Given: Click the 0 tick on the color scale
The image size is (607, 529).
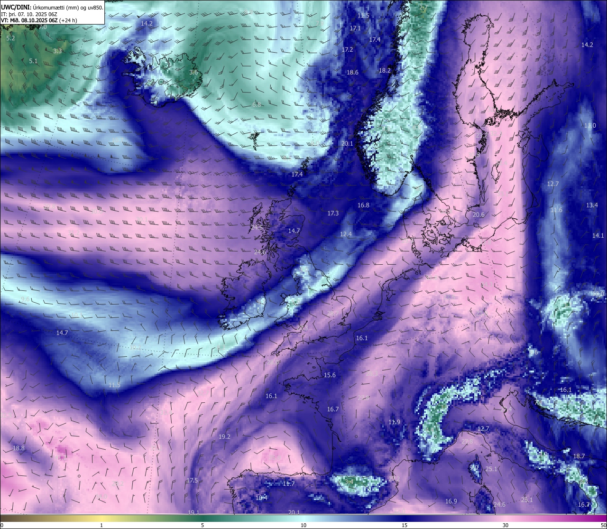Looking at the screenshot, I should point(2,526).
